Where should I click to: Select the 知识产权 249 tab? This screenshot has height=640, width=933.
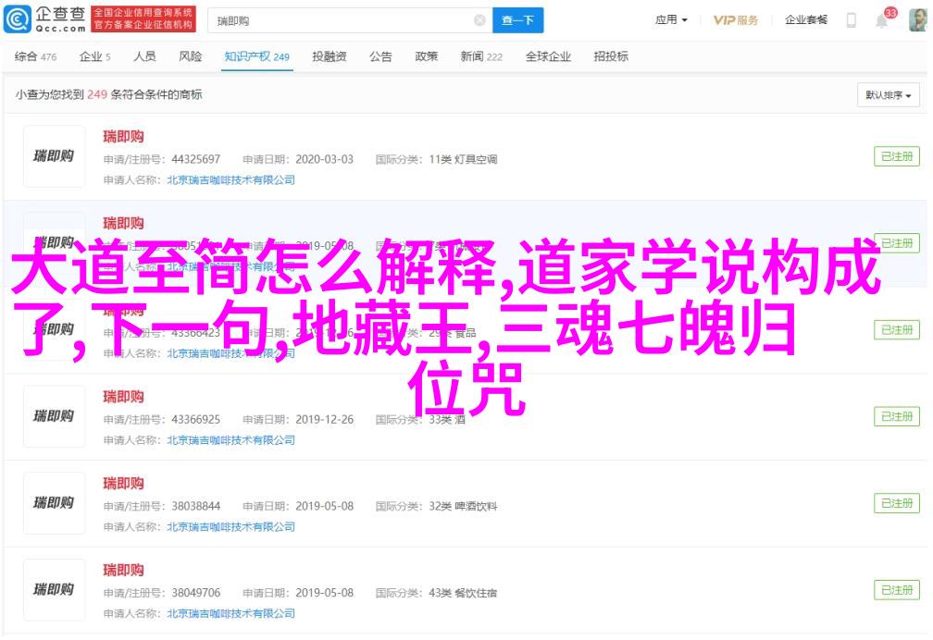pos(256,56)
